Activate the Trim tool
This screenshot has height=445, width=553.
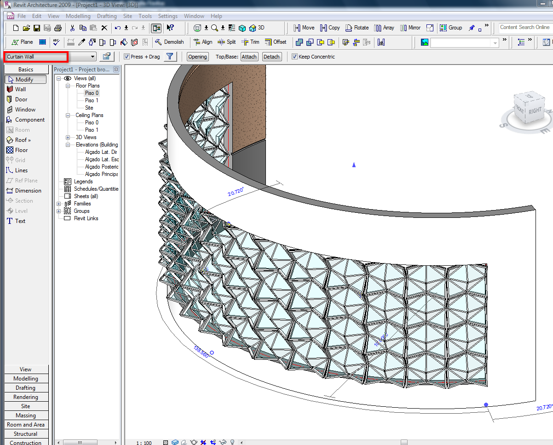(x=250, y=42)
